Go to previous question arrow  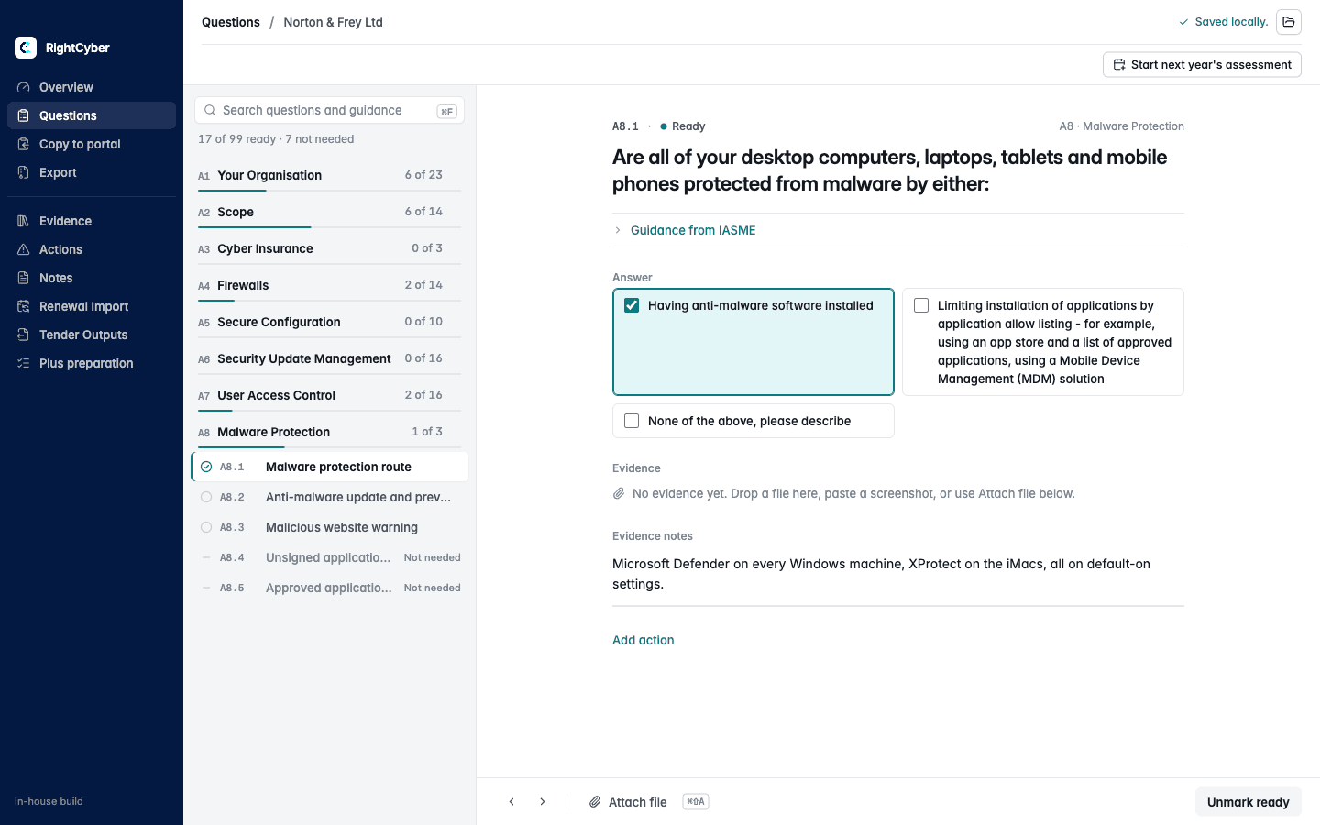coord(511,802)
